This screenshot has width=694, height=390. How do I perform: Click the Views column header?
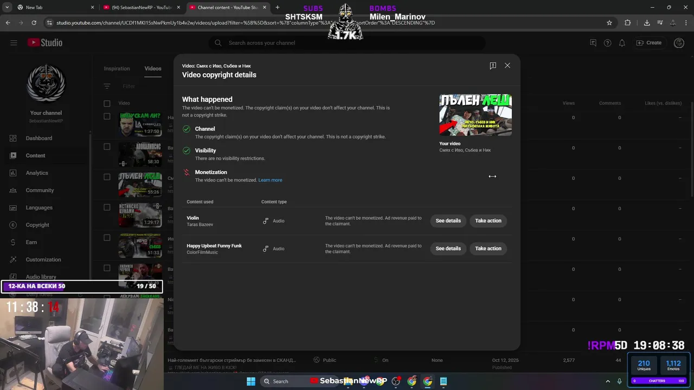568,103
